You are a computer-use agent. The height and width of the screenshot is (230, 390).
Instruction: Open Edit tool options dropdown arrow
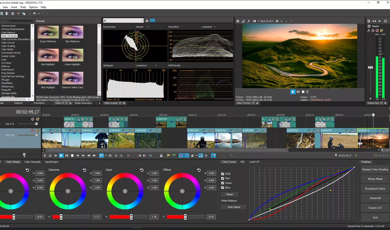point(106,156)
